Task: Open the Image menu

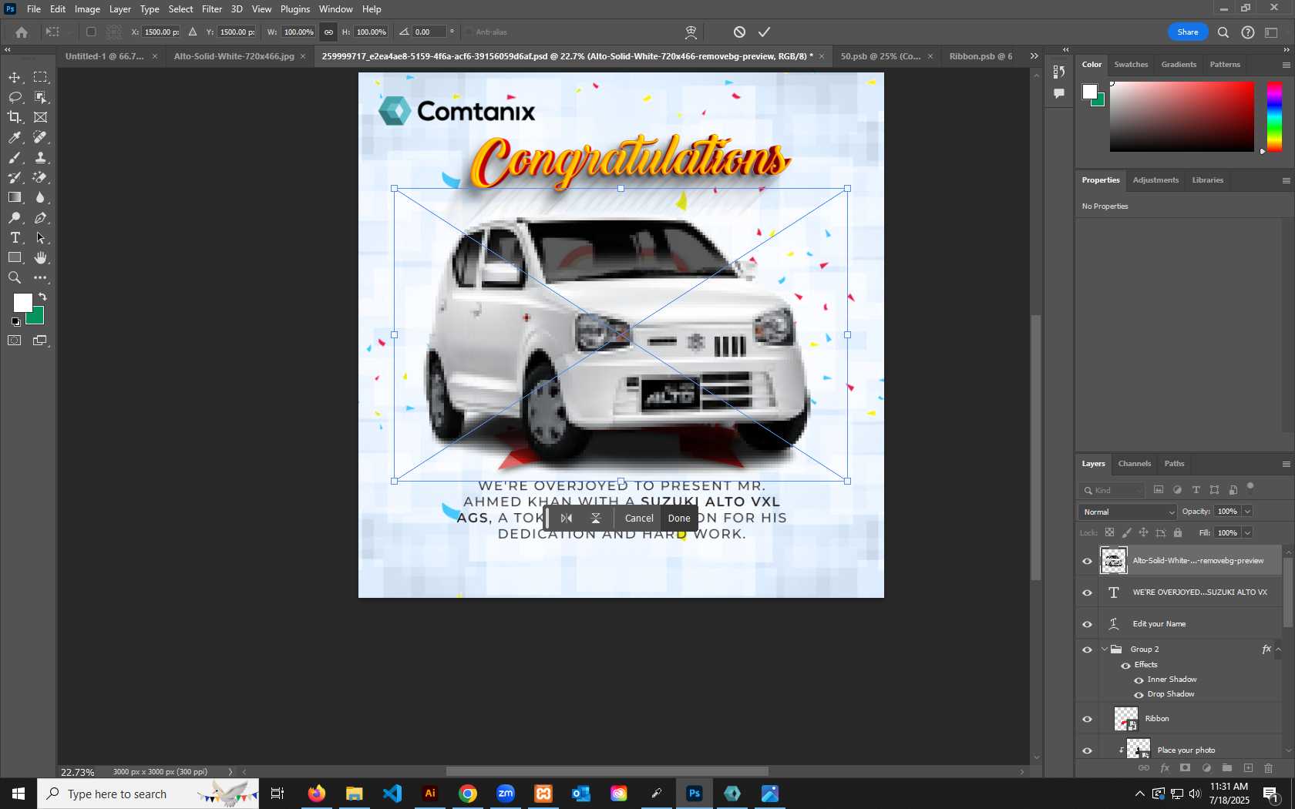Action: coord(87,9)
